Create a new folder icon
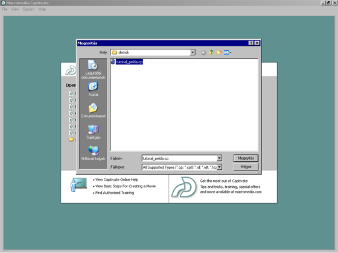 point(218,52)
